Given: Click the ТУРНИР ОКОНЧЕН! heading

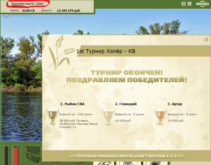Looking at the screenshot, I should coord(127,73).
